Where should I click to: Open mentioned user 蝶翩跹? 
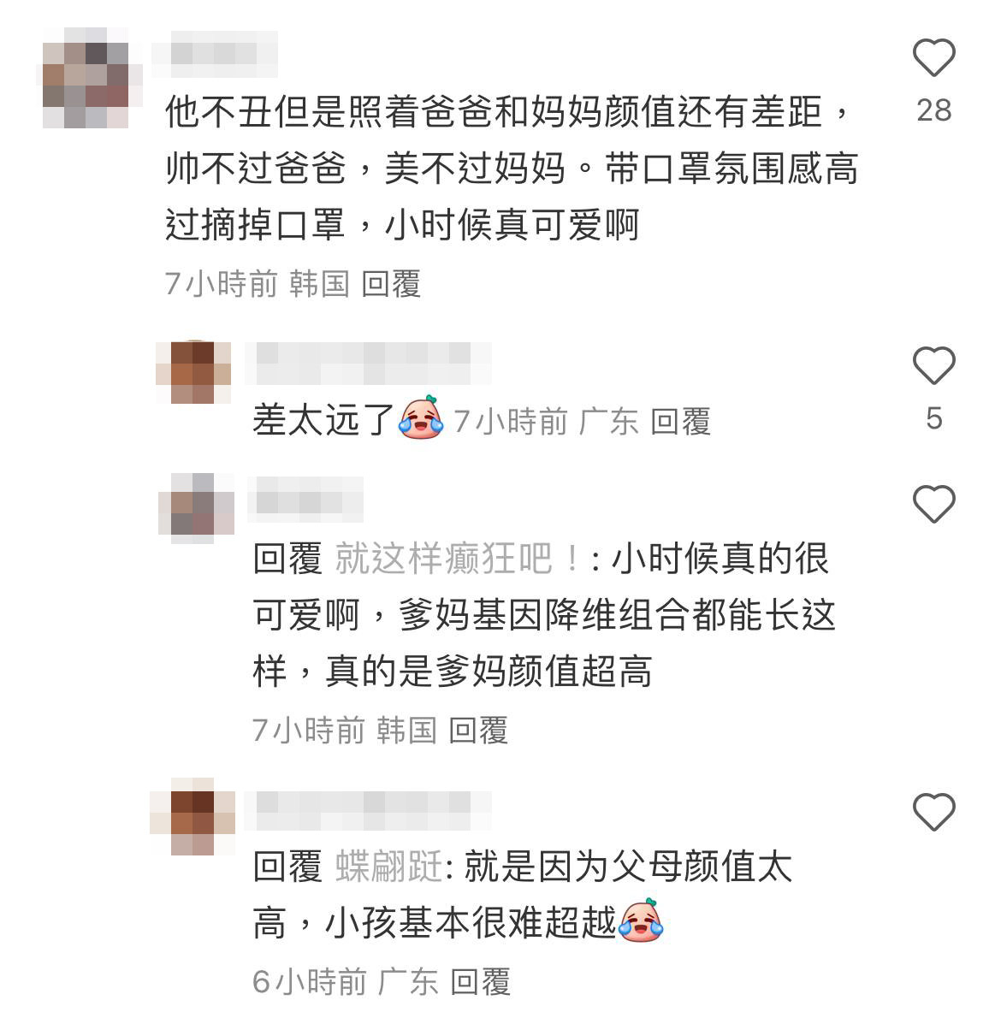click(x=390, y=867)
